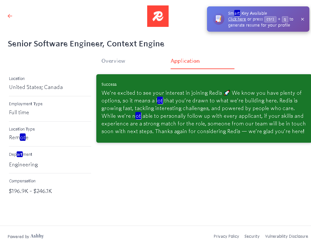
Task: Follow the 'Click here' resume link
Action: click(x=237, y=19)
